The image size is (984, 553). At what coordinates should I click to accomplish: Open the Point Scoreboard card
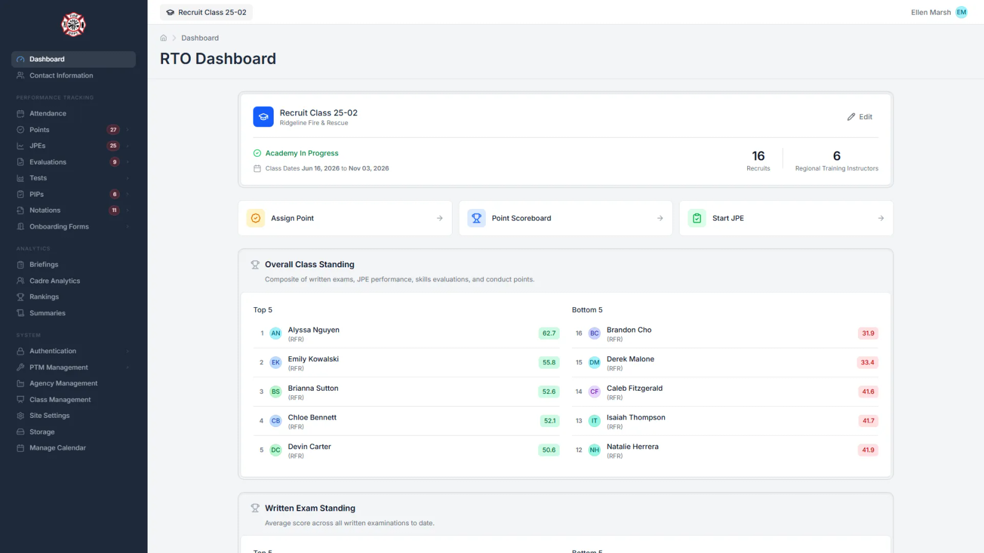(566, 218)
